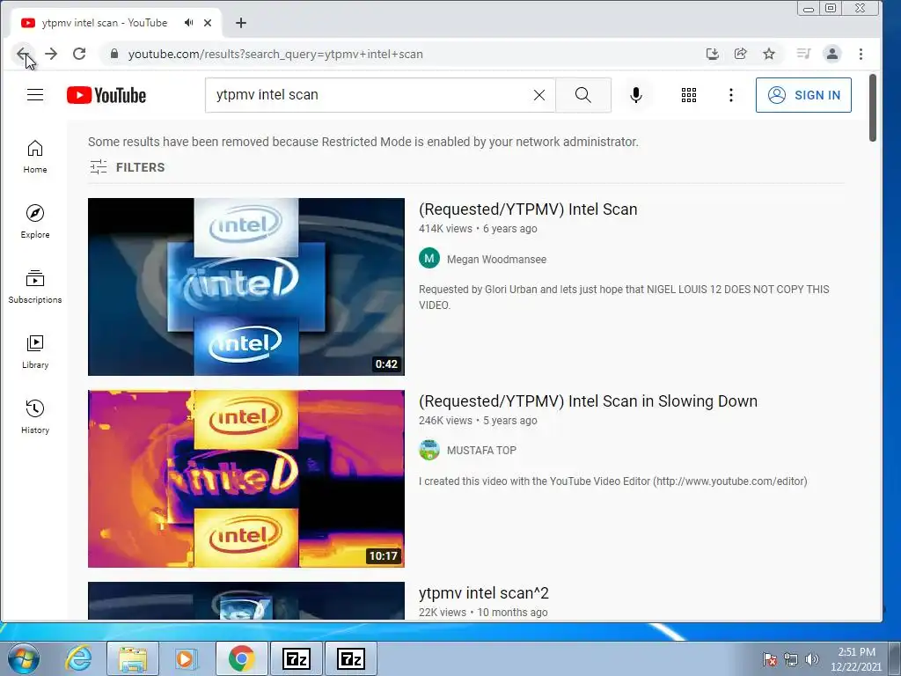Image resolution: width=901 pixels, height=676 pixels.
Task: Open History in the sidebar
Action: click(x=35, y=416)
